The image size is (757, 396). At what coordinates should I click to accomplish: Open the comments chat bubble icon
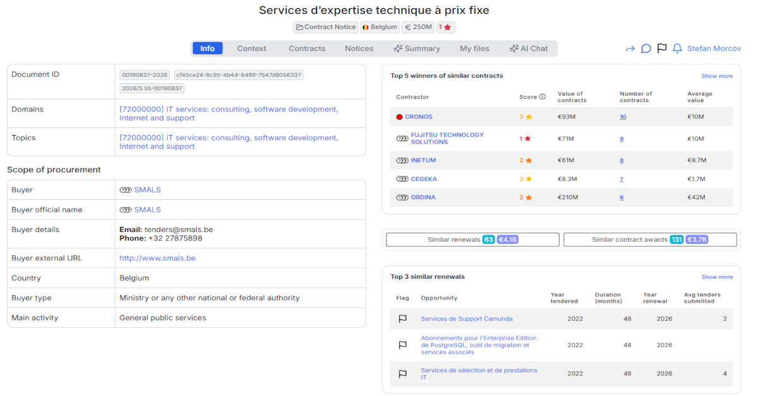point(645,48)
